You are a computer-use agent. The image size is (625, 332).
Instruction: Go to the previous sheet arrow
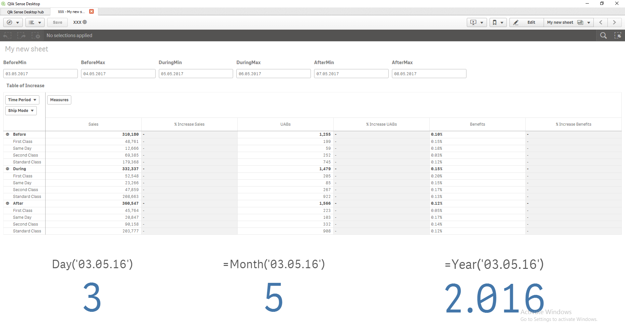click(601, 22)
